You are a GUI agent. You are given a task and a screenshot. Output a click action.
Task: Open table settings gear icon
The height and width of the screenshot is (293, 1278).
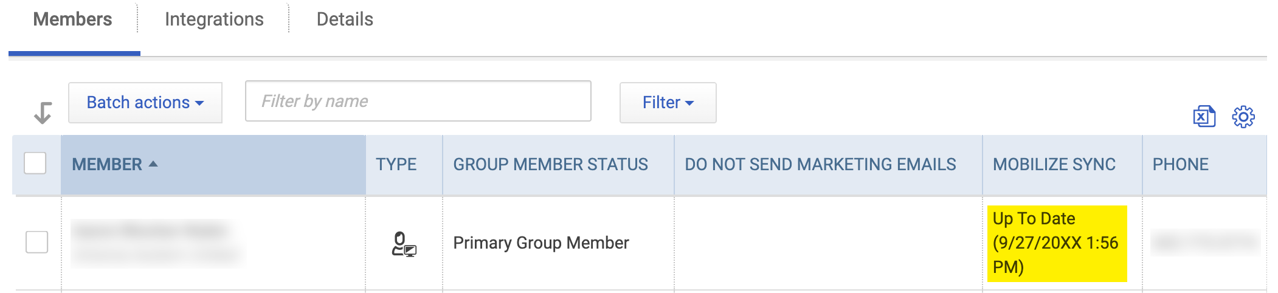coord(1243,117)
